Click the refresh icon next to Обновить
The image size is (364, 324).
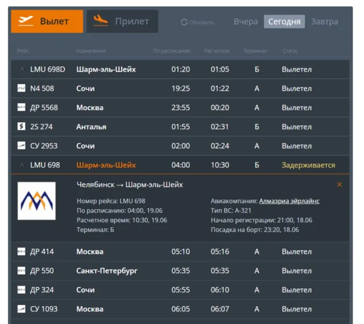pos(184,22)
